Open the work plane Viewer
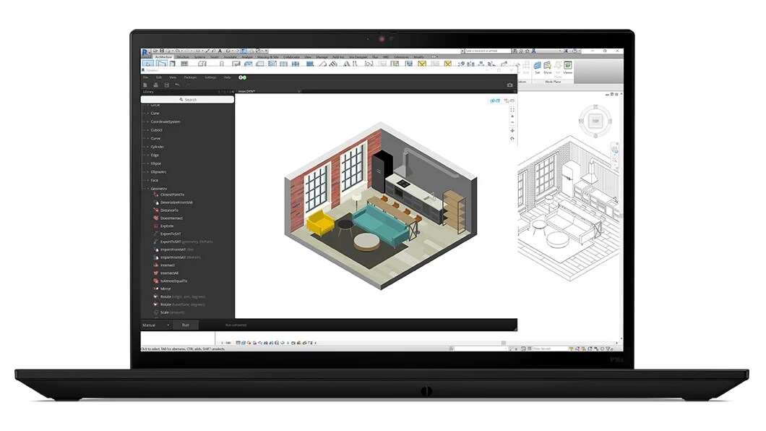The height and width of the screenshot is (431, 766). pos(567,67)
